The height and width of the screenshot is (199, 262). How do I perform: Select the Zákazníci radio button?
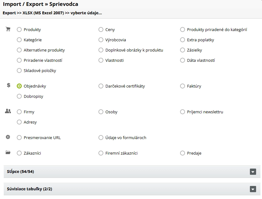tap(19, 153)
